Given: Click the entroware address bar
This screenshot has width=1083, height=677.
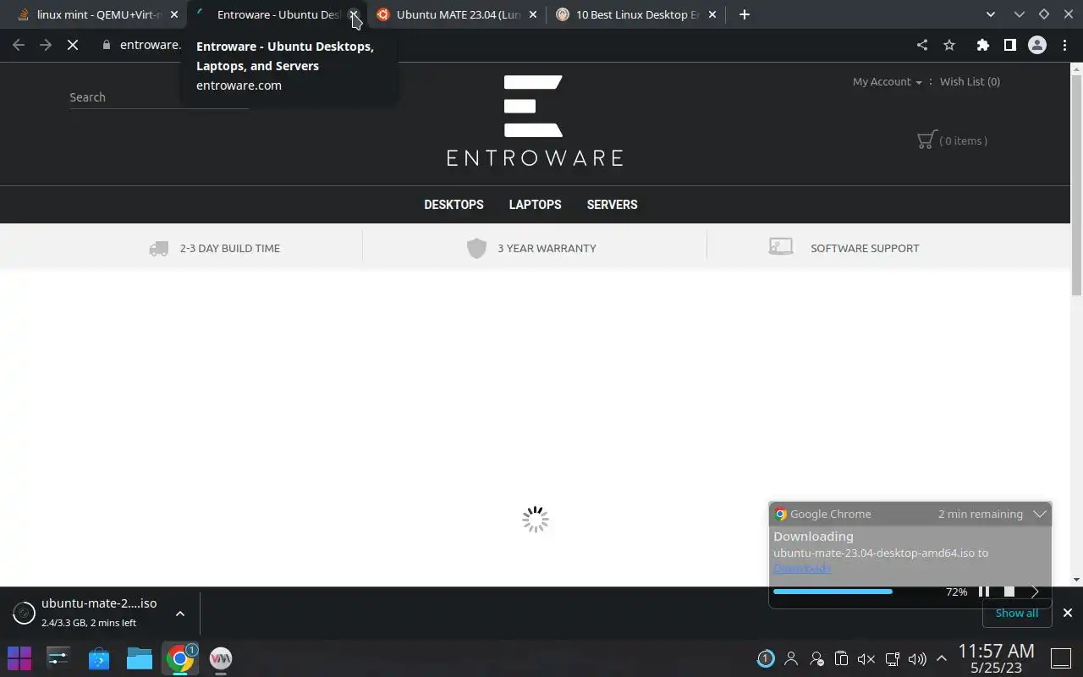Looking at the screenshot, I should (150, 45).
